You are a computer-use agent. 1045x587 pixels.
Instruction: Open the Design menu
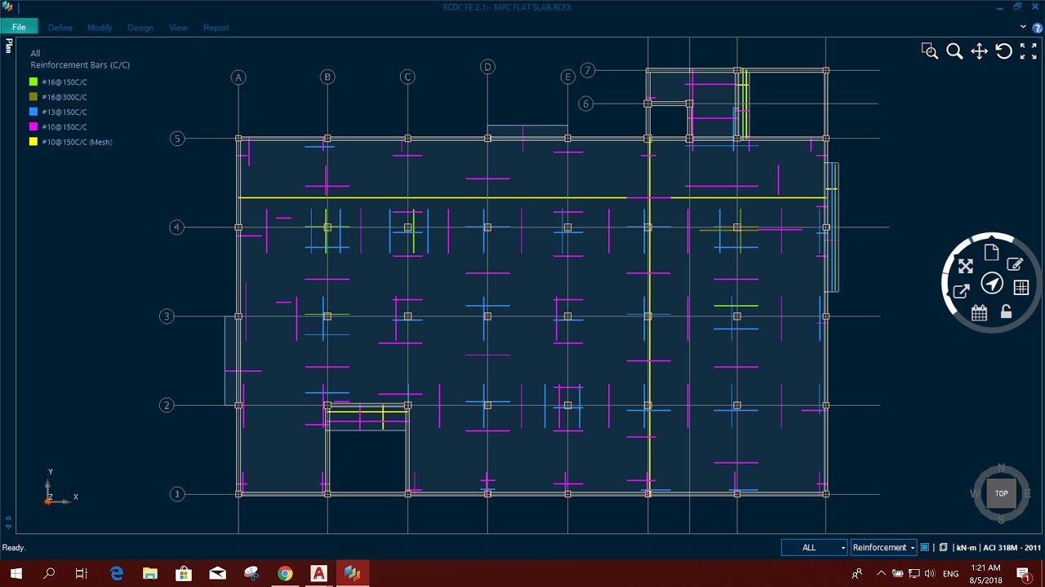click(140, 27)
